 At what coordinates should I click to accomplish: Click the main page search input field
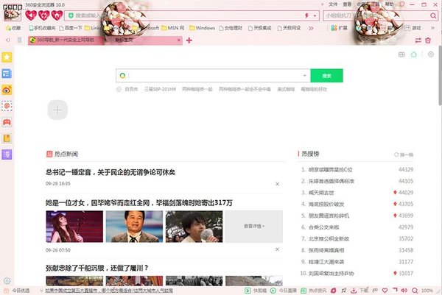(x=213, y=76)
